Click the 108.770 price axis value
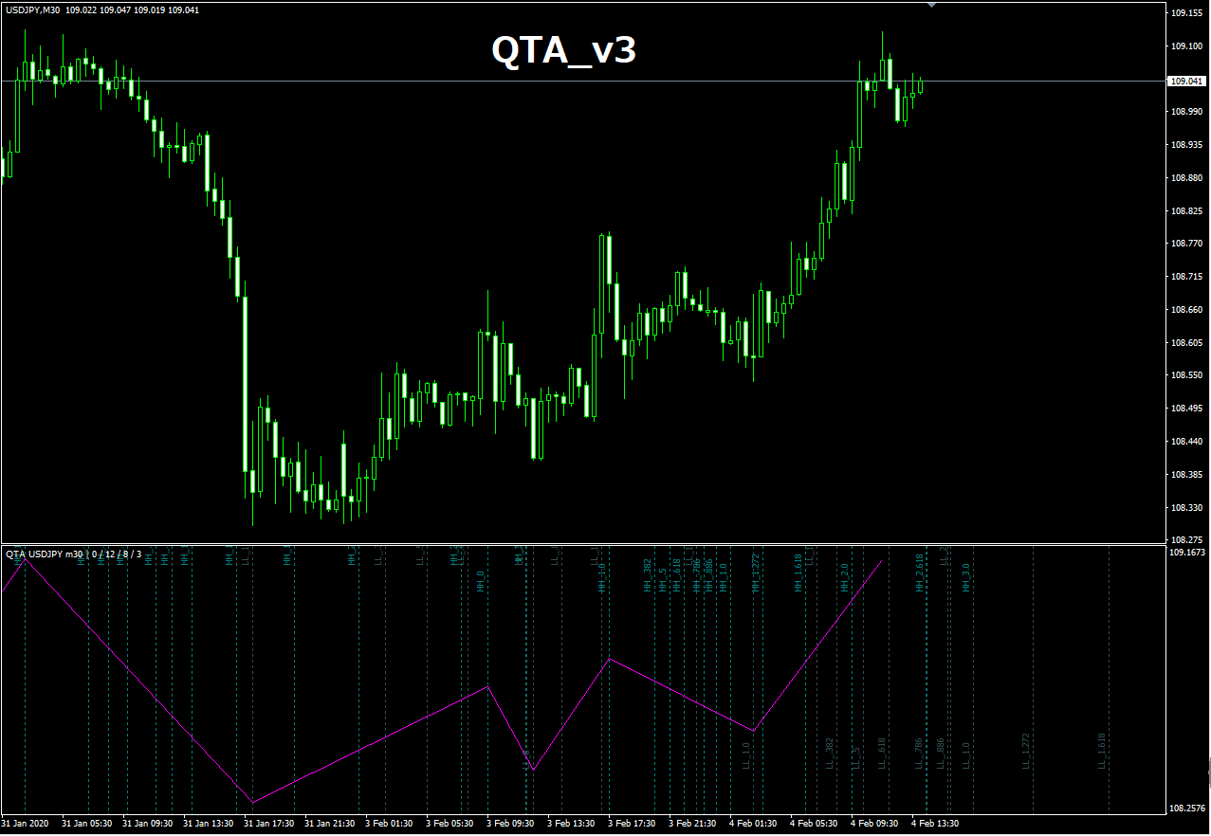 point(1186,244)
